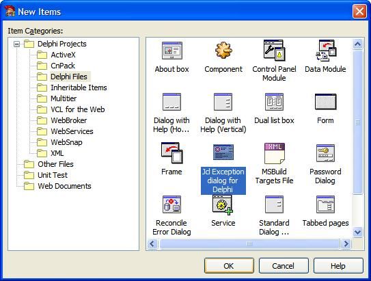Open the XML category
371x281 pixels.
click(x=57, y=153)
